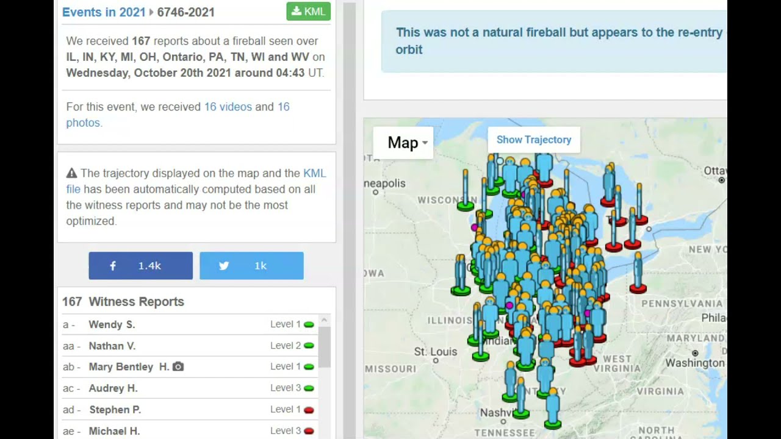The image size is (781, 439).
Task: Click the witness marker in eastern Pennsylvania region
Action: coord(638,273)
